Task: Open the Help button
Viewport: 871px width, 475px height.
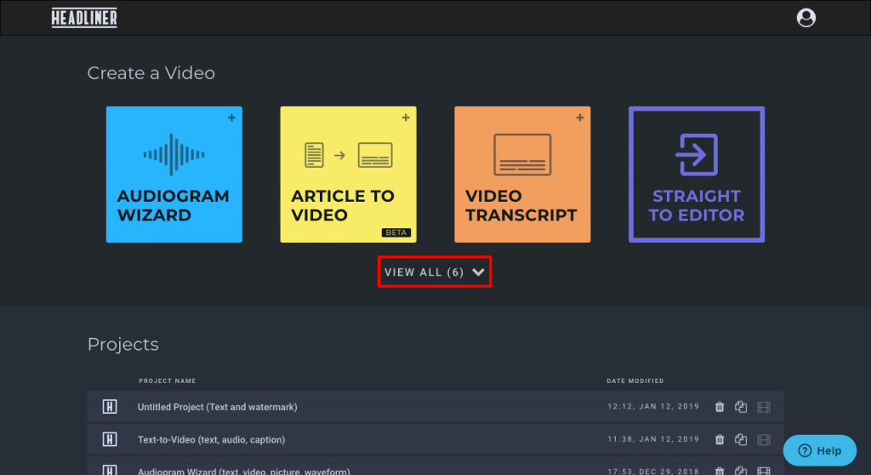Action: point(820,450)
